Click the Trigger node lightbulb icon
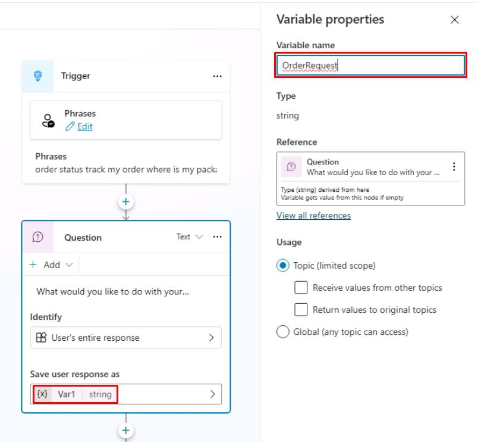The width and height of the screenshot is (478, 442). pyautogui.click(x=38, y=76)
